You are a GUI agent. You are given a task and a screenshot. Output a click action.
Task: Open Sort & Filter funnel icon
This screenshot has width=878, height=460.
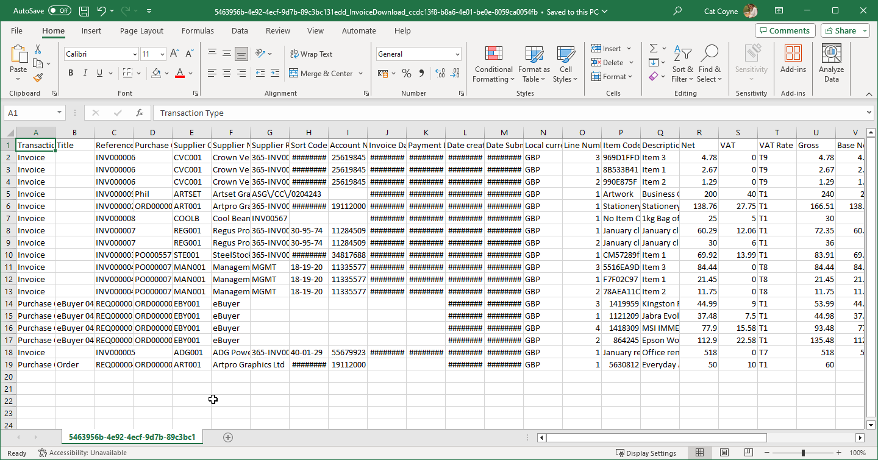tap(682, 54)
